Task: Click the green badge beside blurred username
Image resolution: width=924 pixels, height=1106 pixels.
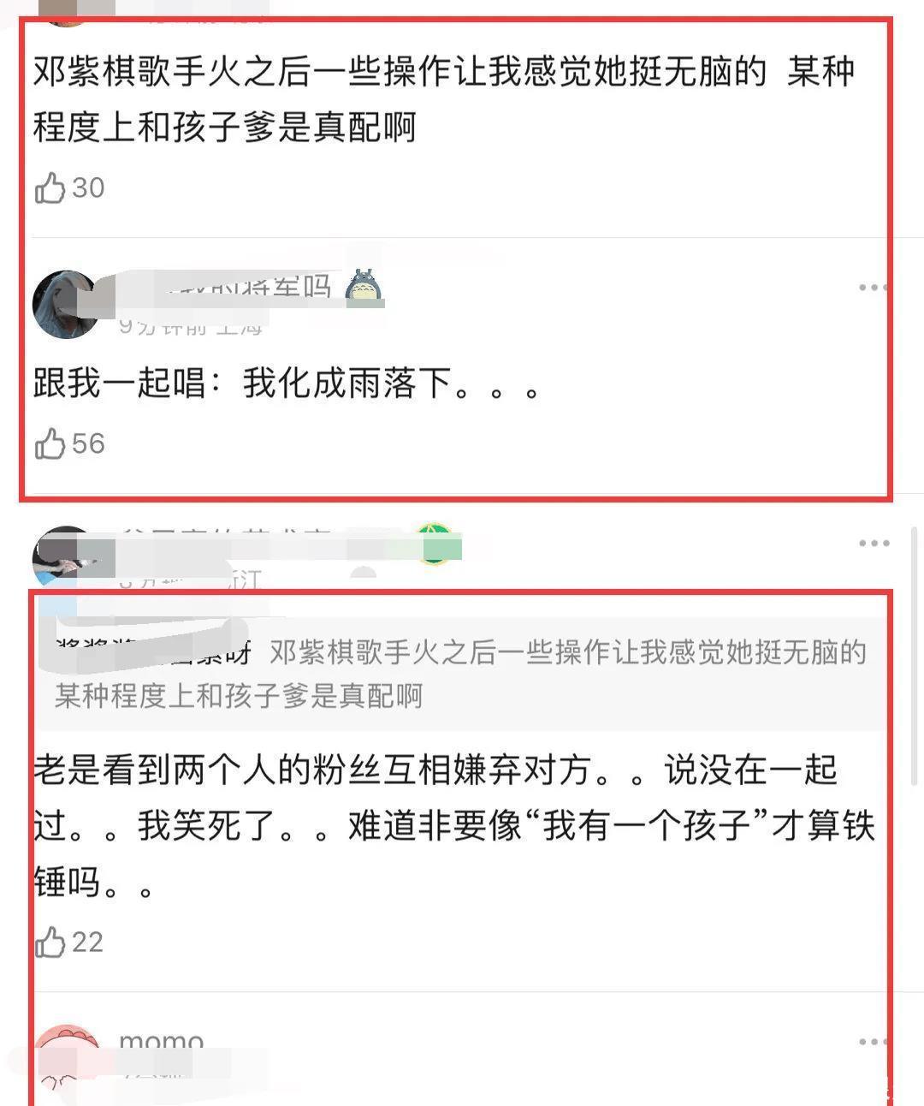Action: click(435, 544)
